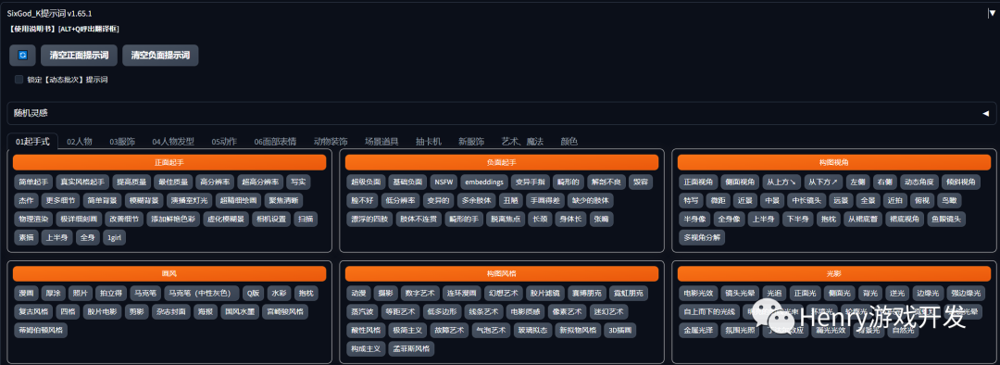Click the orange 画风 header
Viewport: 1000px width, 365px height.
point(169,274)
